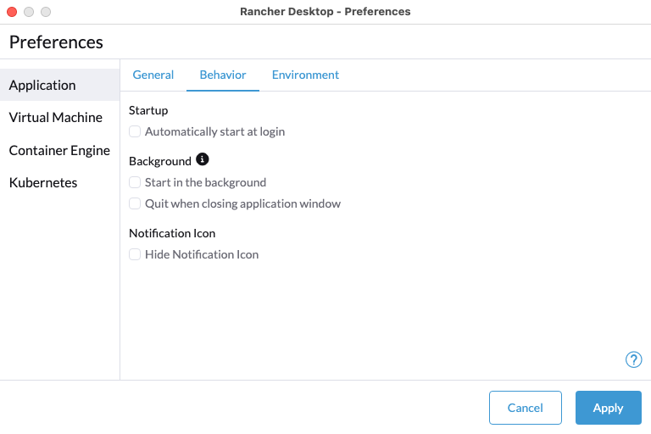Open the Environment tab
The width and height of the screenshot is (651, 434).
tap(305, 75)
